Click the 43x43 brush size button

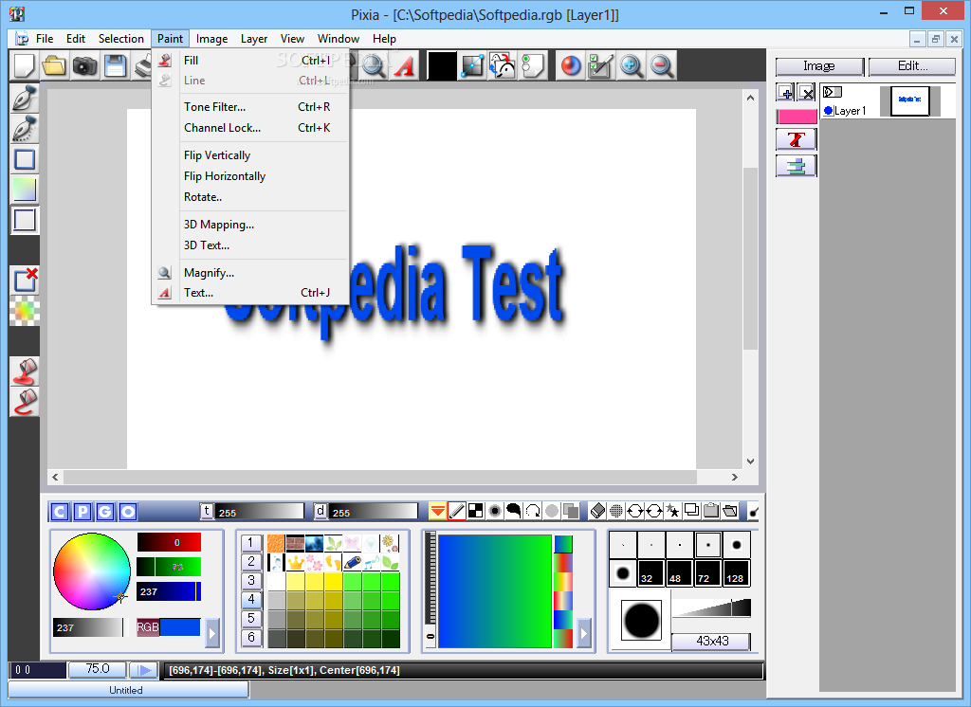tap(712, 642)
